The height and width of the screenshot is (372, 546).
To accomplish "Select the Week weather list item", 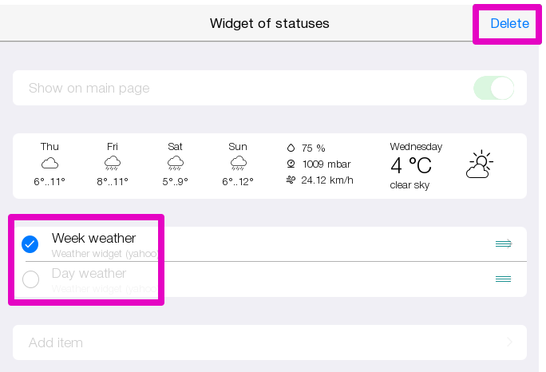I will (x=239, y=243).
